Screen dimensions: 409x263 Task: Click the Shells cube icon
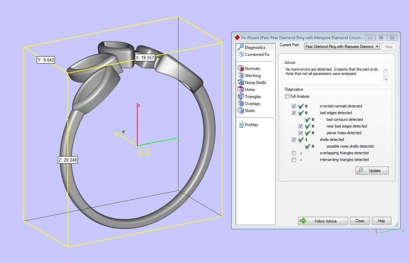(241, 110)
